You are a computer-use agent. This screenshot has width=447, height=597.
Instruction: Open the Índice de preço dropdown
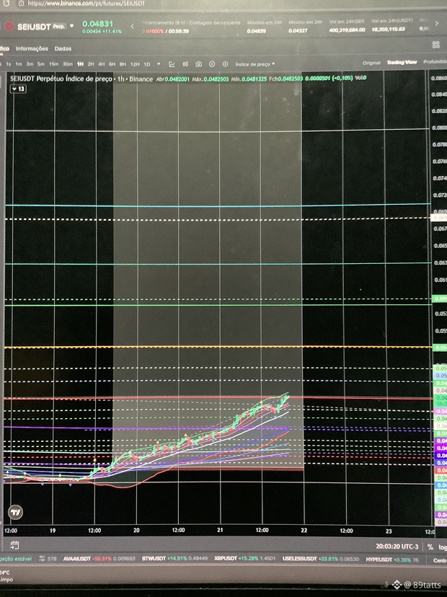point(255,64)
